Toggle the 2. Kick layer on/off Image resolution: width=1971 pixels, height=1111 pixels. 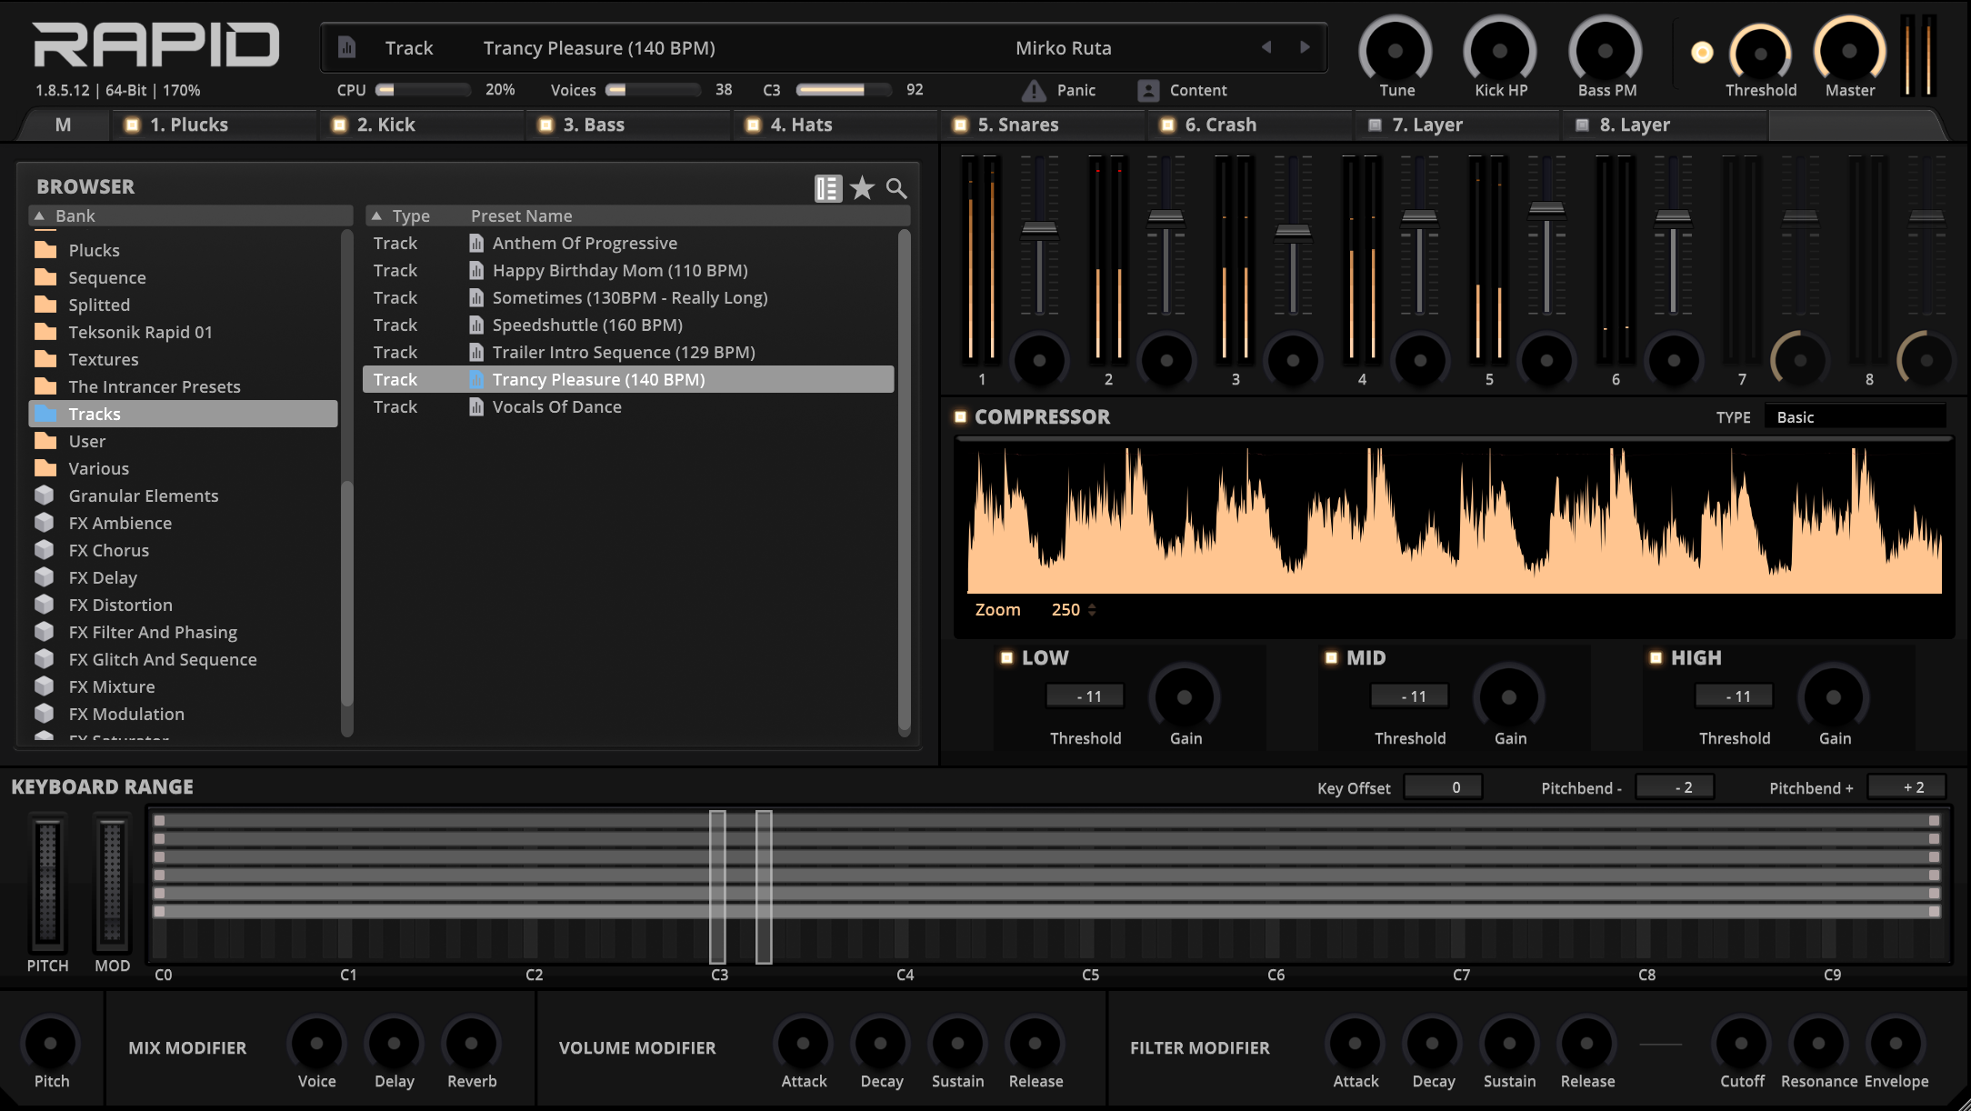(x=339, y=125)
